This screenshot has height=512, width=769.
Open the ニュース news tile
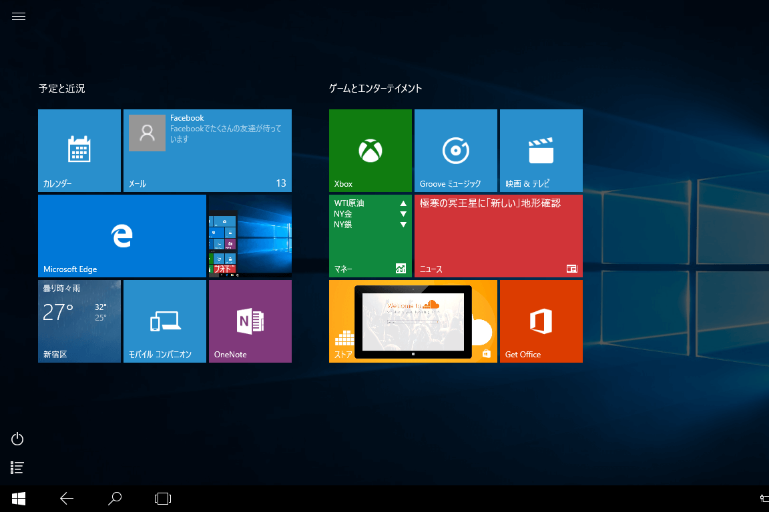(x=498, y=236)
